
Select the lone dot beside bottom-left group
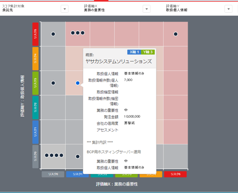click(78, 156)
